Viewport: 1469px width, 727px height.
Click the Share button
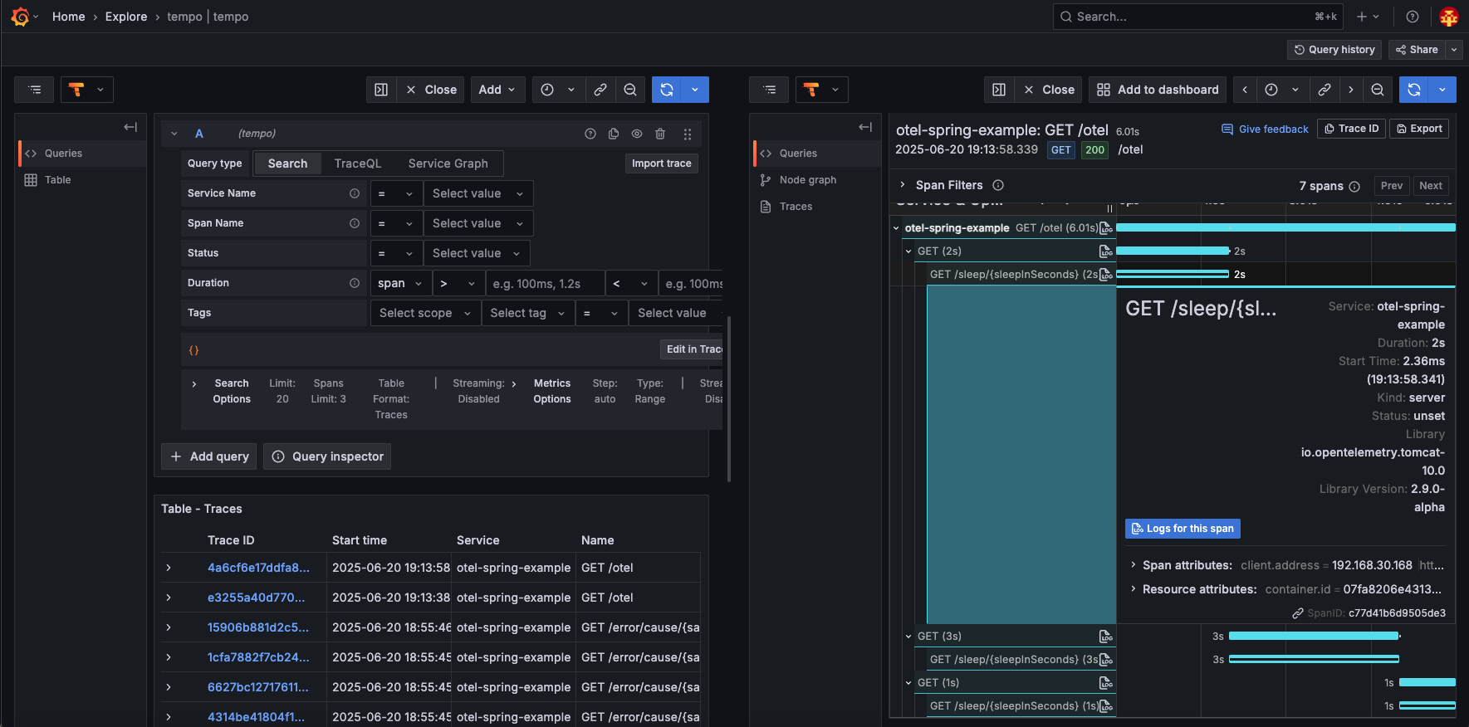[x=1417, y=50]
